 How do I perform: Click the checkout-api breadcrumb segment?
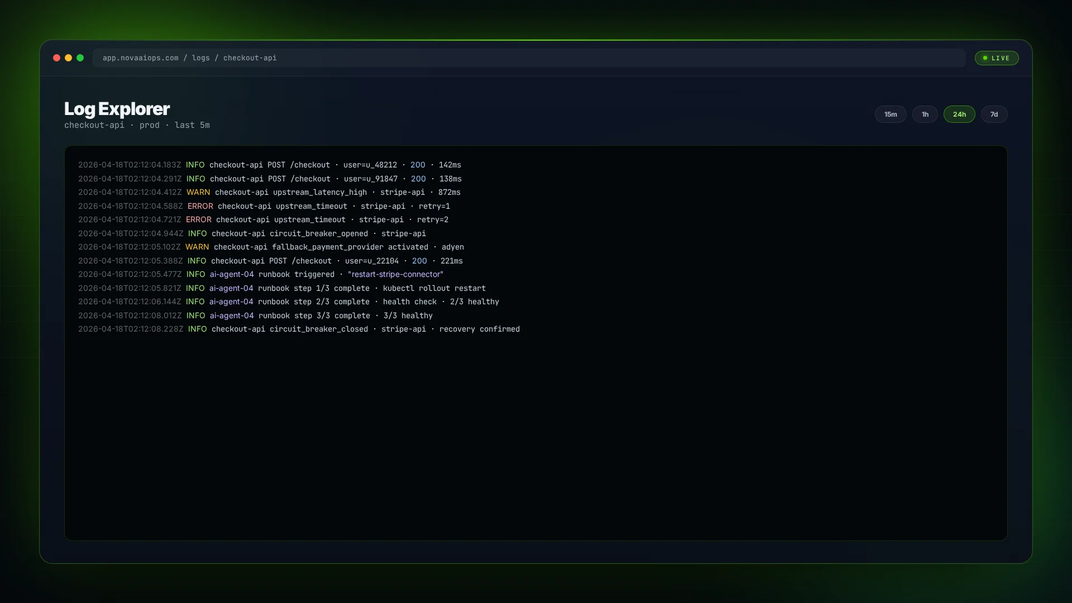pos(249,58)
